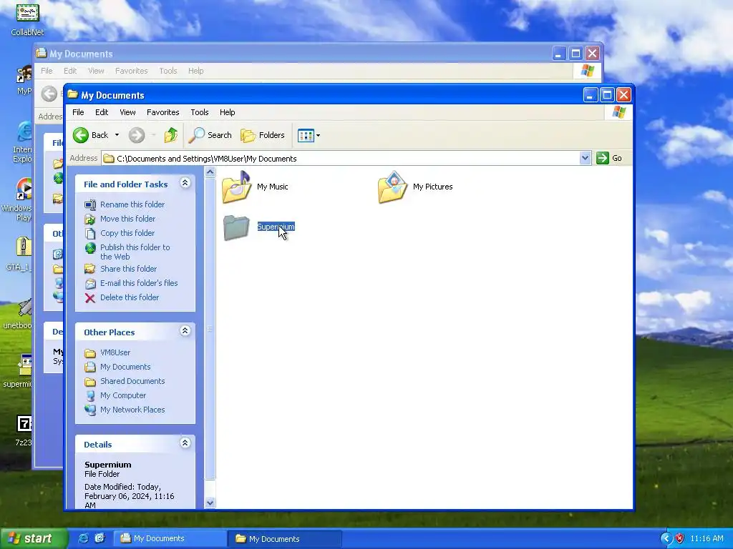Open Search in the toolbar
Screen dimensions: 733x549
(x=210, y=135)
